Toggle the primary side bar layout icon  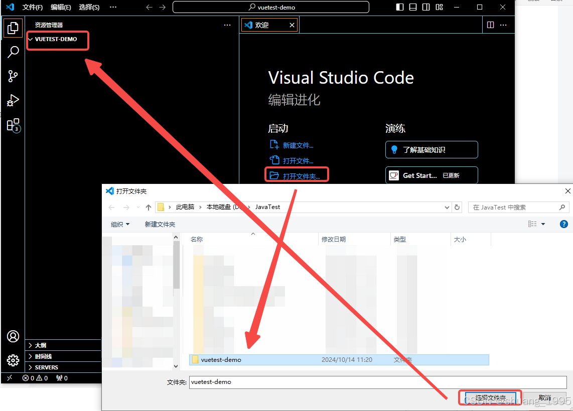click(400, 8)
